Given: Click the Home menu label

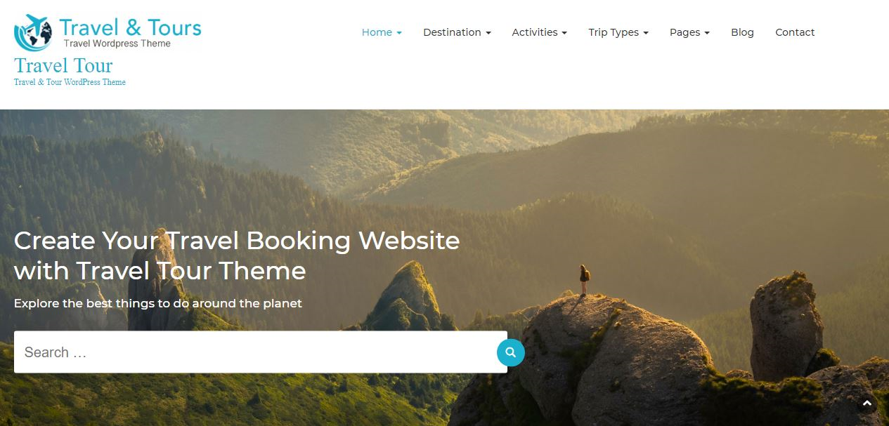Looking at the screenshot, I should [x=377, y=32].
